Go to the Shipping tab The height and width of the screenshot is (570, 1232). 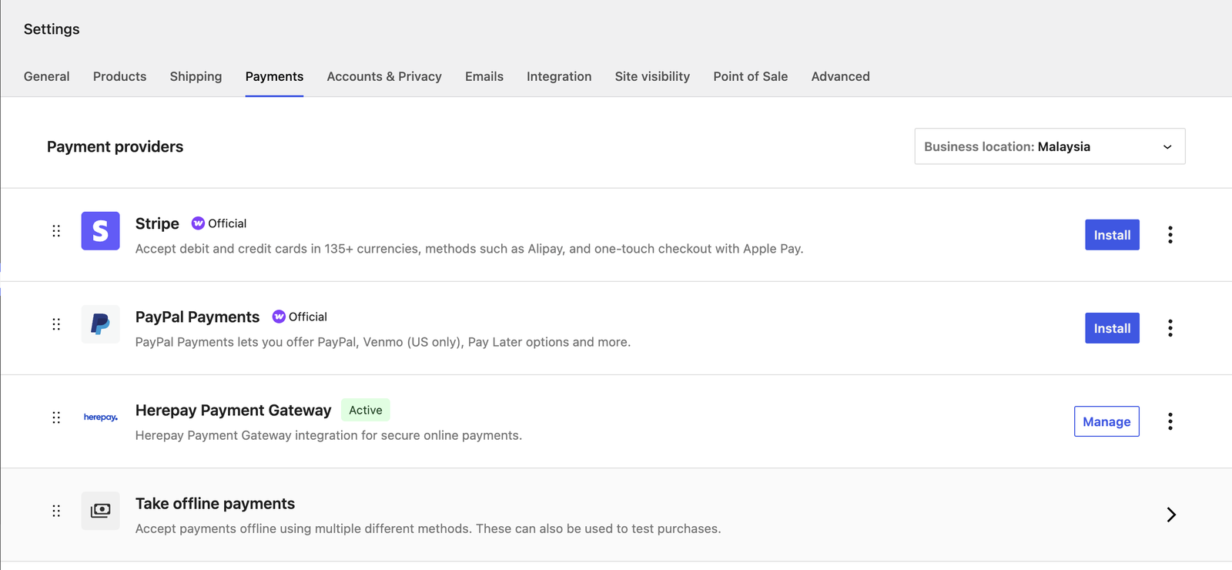click(196, 76)
